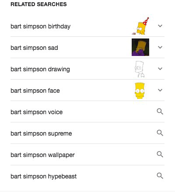Image resolution: width=175 pixels, height=192 pixels.
Task: Click the magnifier icon for bart simpson supreme
Action: 160,133
